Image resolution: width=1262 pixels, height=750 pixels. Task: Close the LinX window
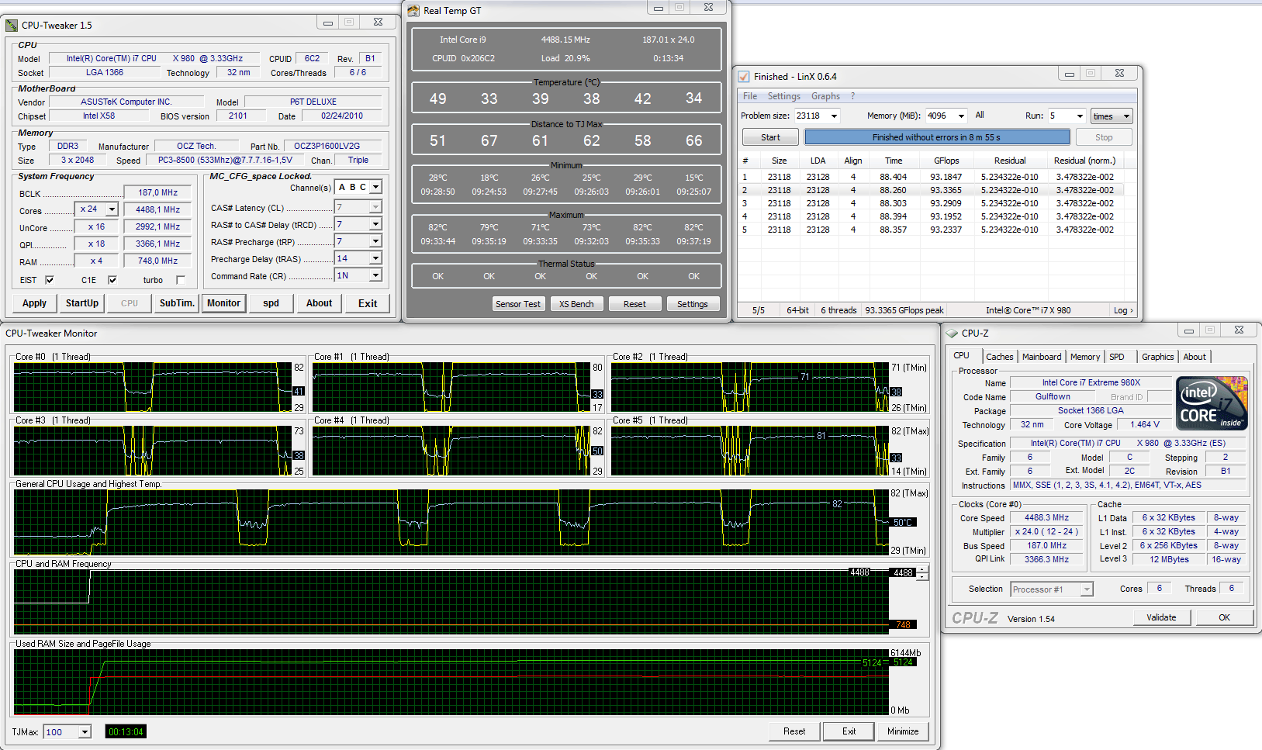click(1119, 74)
